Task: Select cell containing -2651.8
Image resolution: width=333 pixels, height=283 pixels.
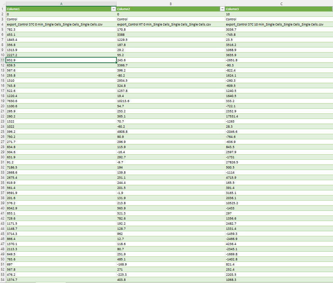Action: [279, 60]
